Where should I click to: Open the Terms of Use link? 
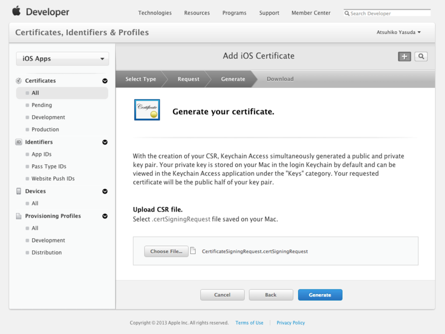pos(249,323)
